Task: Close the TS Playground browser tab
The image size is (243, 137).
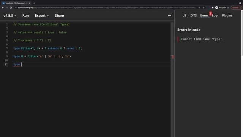Action: coord(29,3)
